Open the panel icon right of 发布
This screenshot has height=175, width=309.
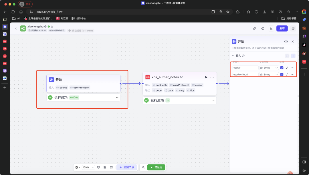point(293,29)
